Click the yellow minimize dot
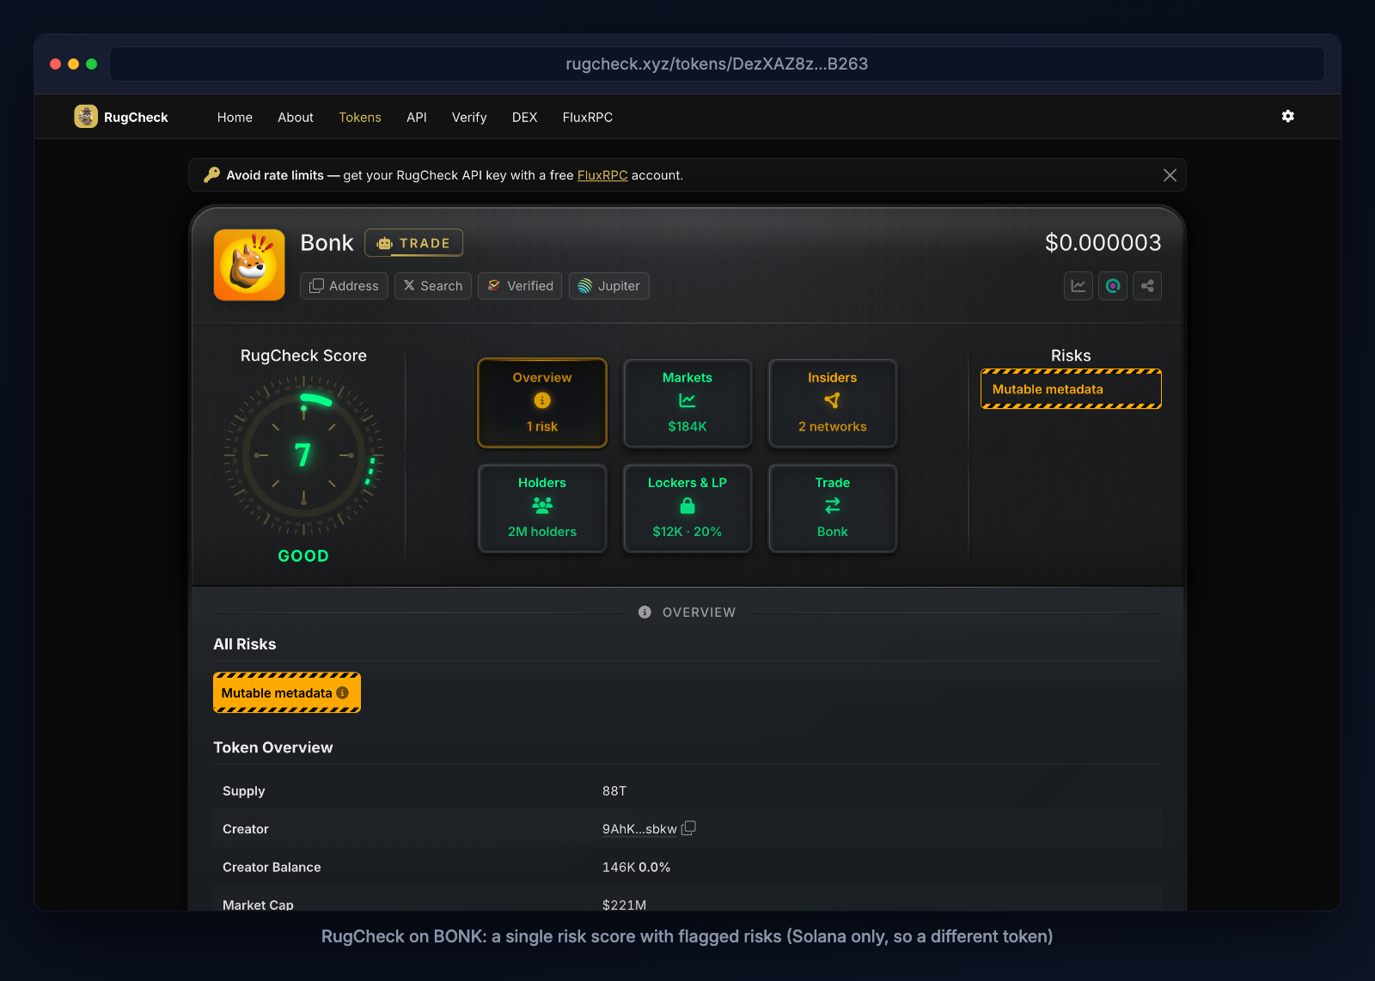This screenshot has width=1375, height=981. click(73, 64)
